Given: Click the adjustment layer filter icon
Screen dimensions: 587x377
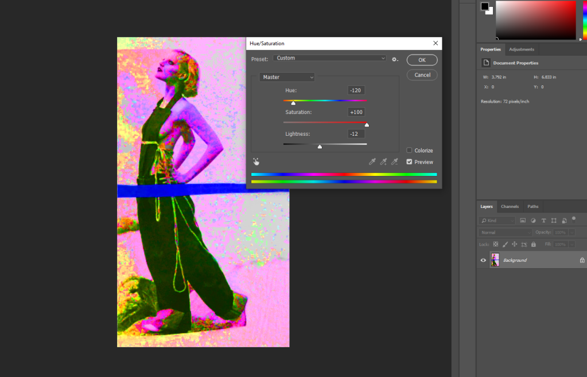Looking at the screenshot, I should coord(533,221).
